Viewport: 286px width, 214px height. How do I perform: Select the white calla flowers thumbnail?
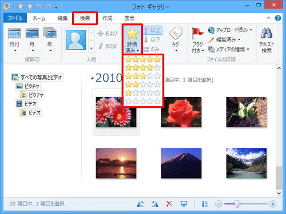click(247, 112)
